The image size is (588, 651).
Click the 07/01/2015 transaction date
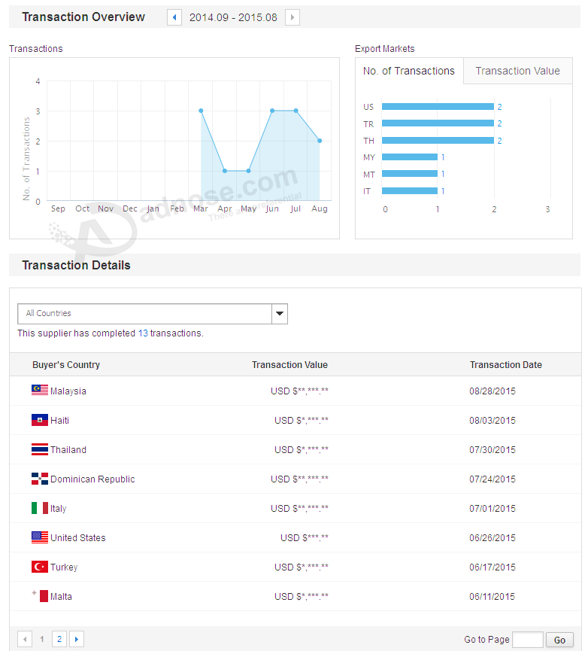pos(493,509)
